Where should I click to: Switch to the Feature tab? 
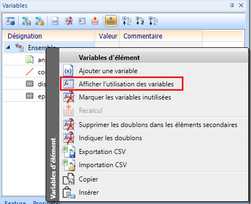(15, 202)
